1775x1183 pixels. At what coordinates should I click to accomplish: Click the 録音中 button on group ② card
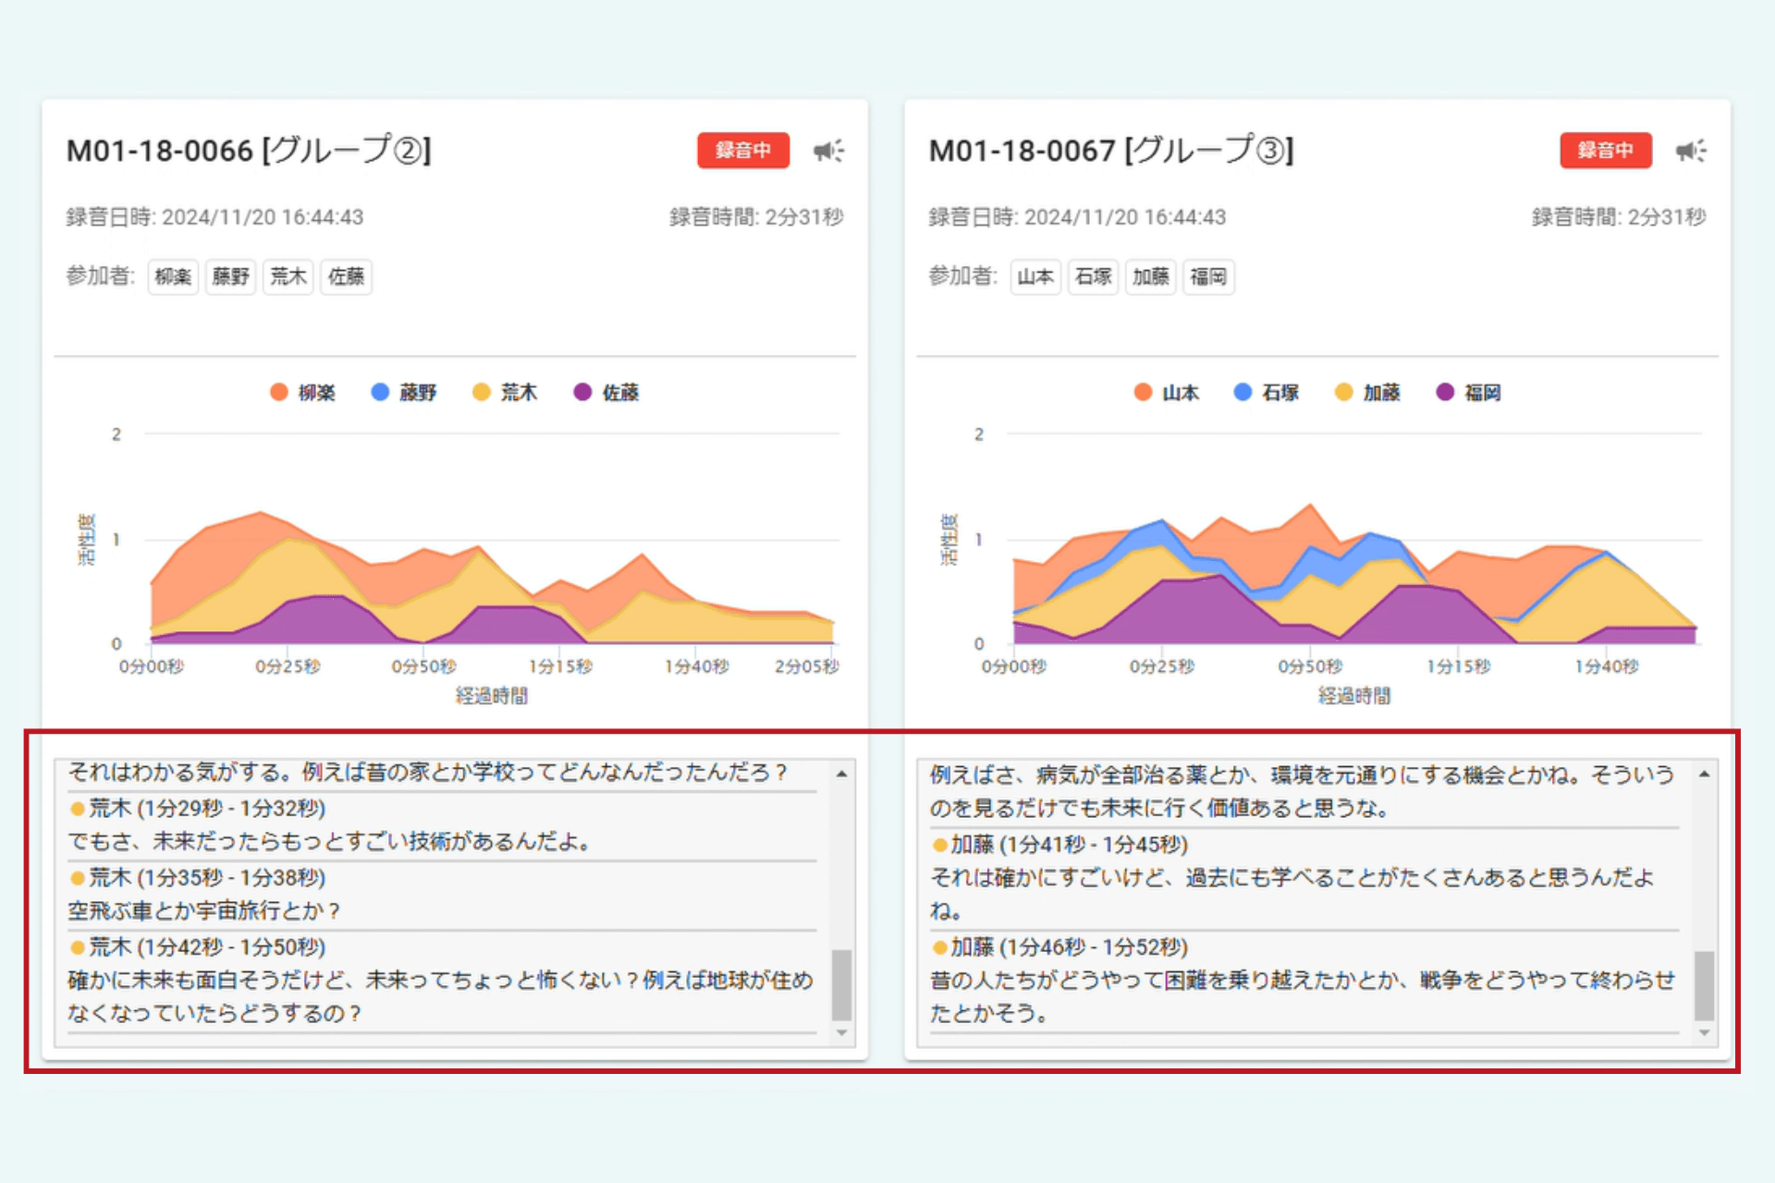click(x=744, y=150)
